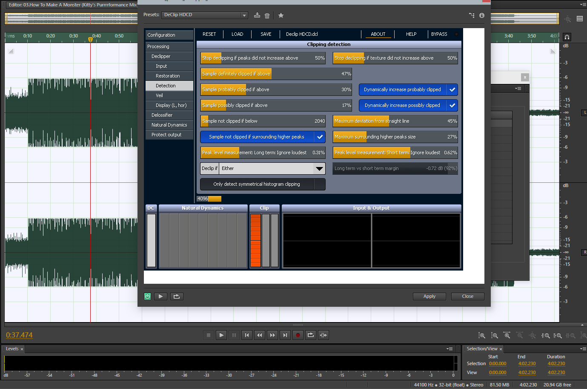Click the playhead marker on the timeline

90,39
